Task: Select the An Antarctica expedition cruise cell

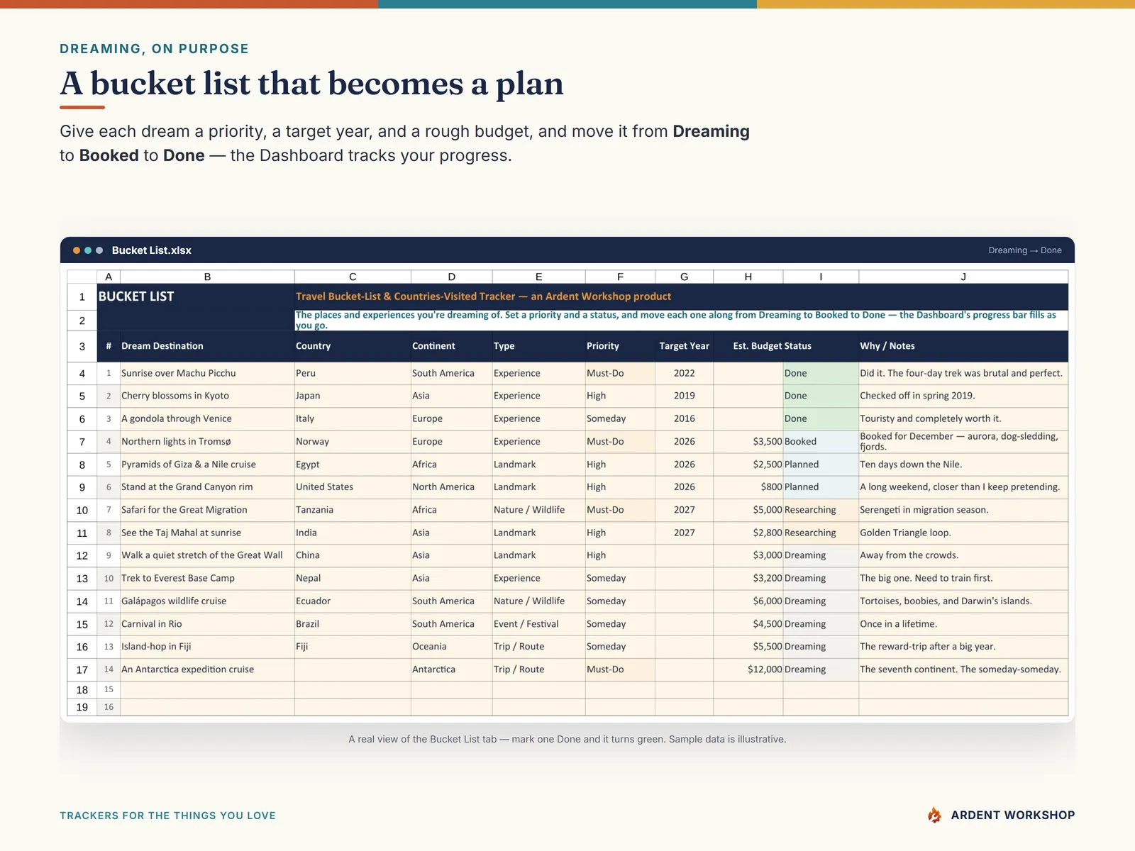Action: click(x=207, y=669)
